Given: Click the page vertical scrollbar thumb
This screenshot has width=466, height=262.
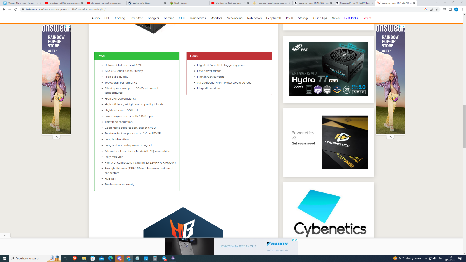Looking at the screenshot, I should (x=464, y=127).
